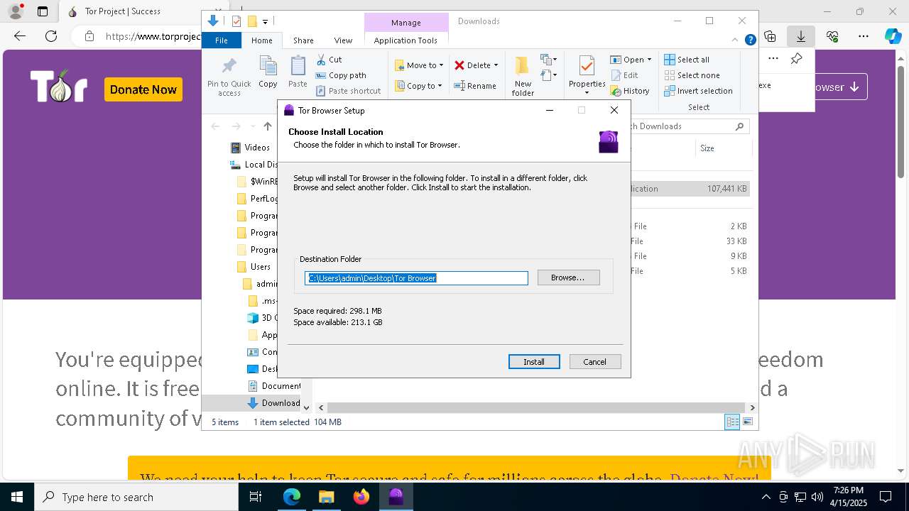Click the nav tree scroll down arrow
The image size is (909, 511).
tap(306, 407)
